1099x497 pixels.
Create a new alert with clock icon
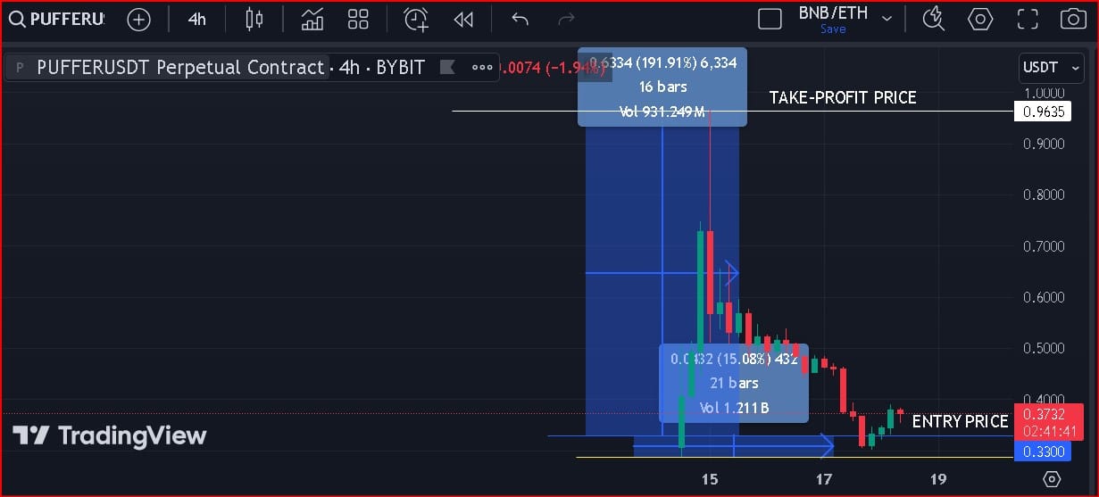pos(416,19)
